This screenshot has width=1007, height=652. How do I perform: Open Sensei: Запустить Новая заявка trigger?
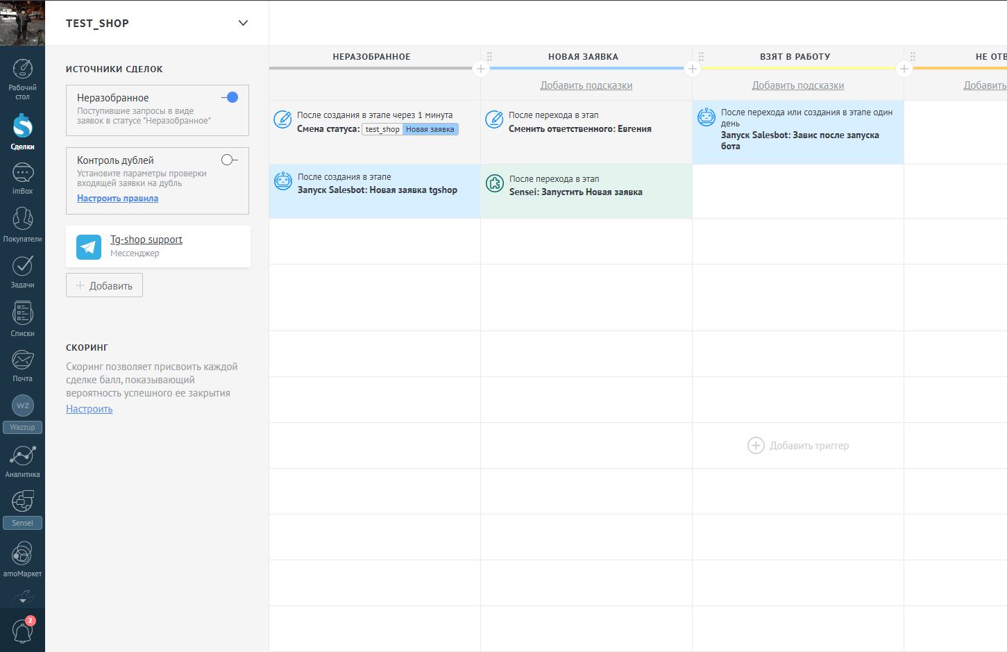[x=586, y=192]
